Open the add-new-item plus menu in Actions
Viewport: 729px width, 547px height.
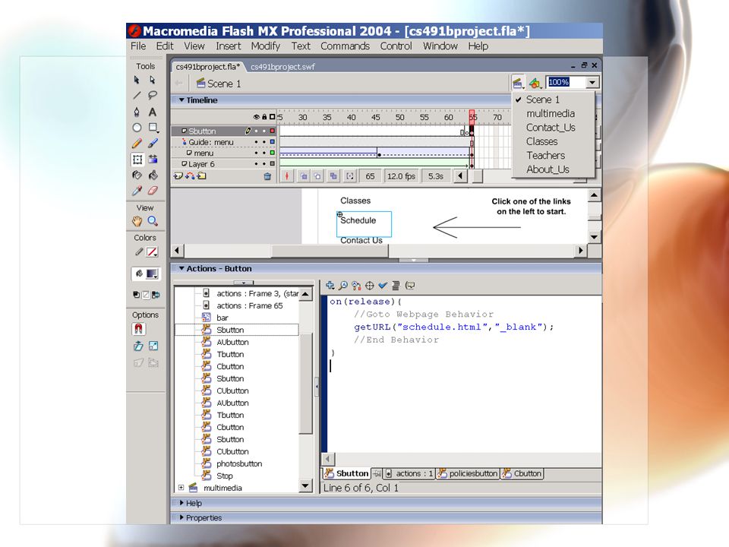[x=330, y=285]
